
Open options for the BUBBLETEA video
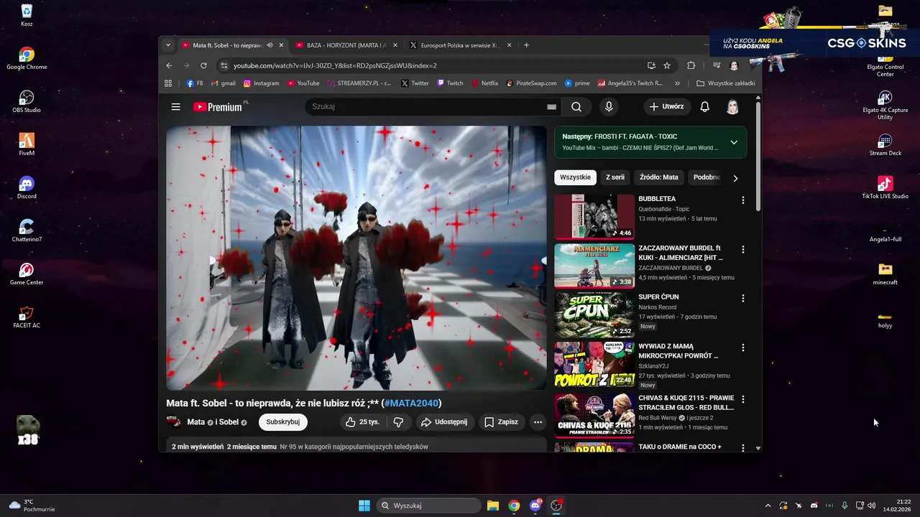point(743,200)
